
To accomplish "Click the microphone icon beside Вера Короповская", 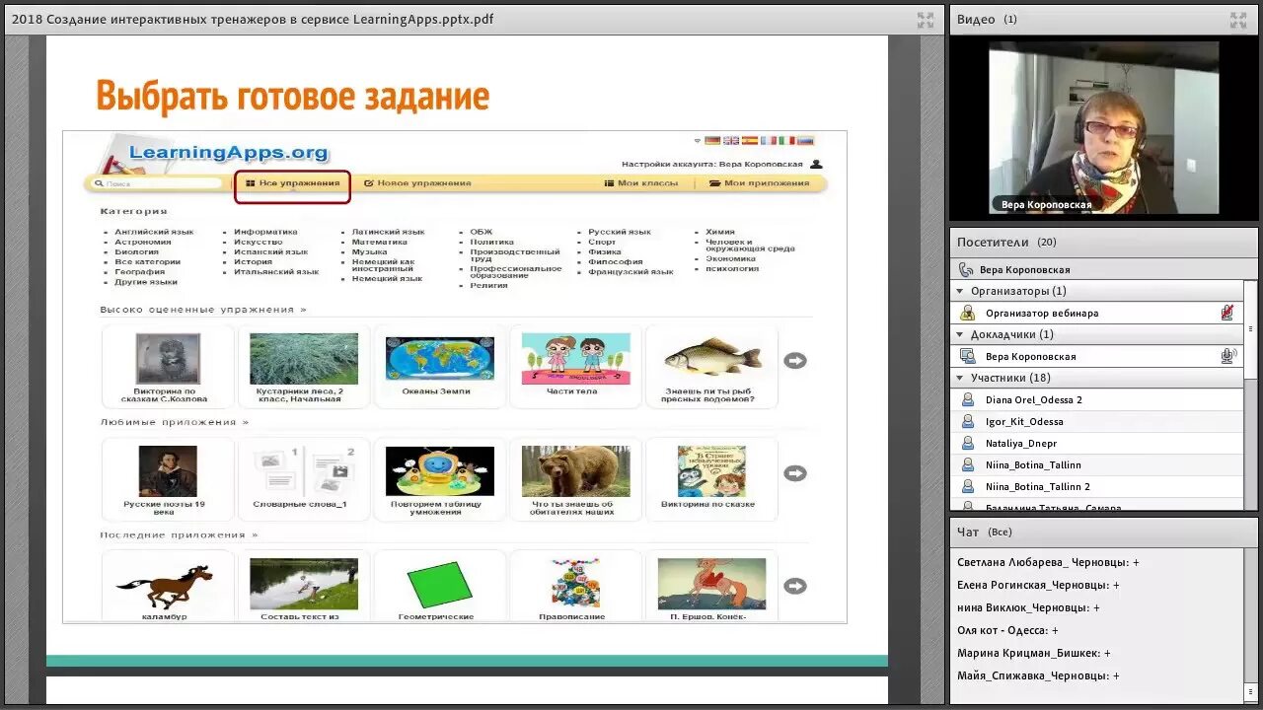I will coord(1227,356).
